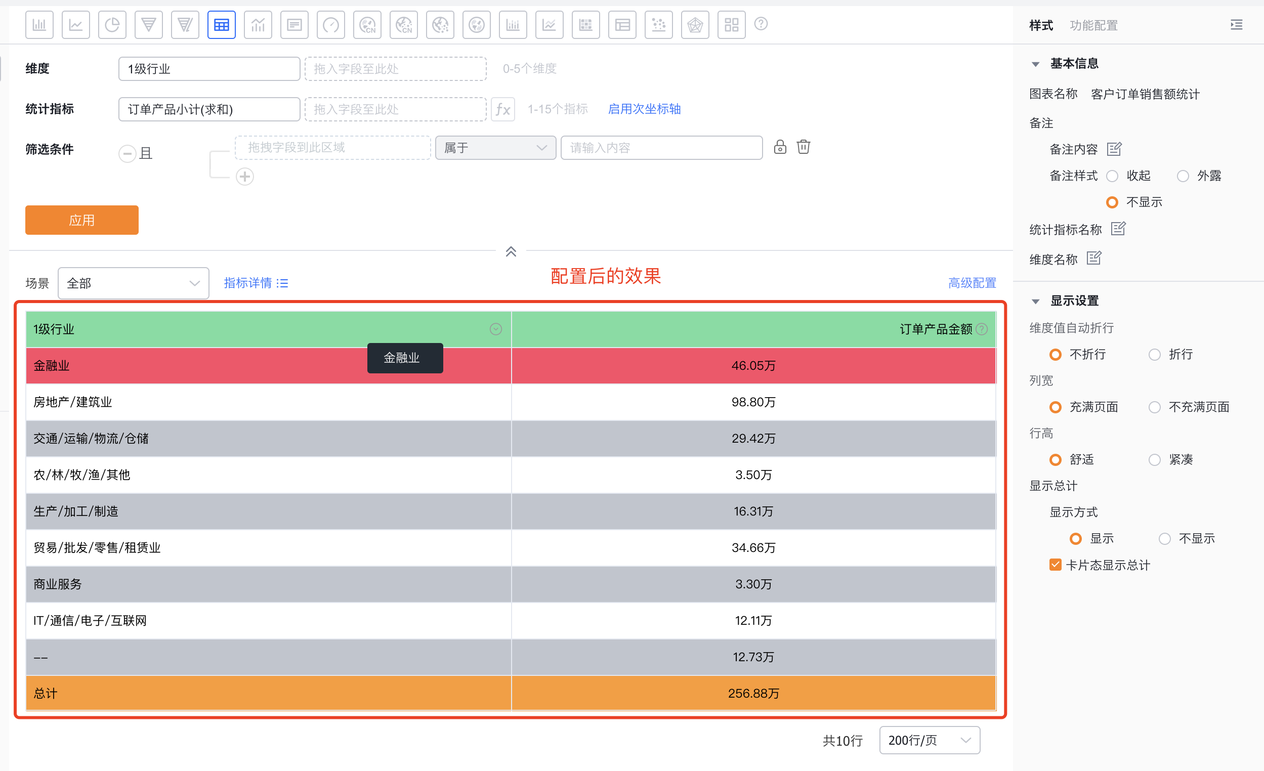Image resolution: width=1264 pixels, height=771 pixels.
Task: Open the 样式 tab
Action: coord(1041,25)
